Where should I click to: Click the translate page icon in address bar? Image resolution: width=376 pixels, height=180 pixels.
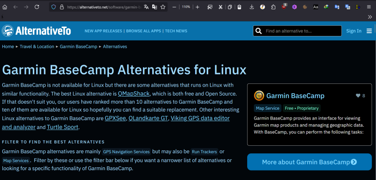point(146,7)
